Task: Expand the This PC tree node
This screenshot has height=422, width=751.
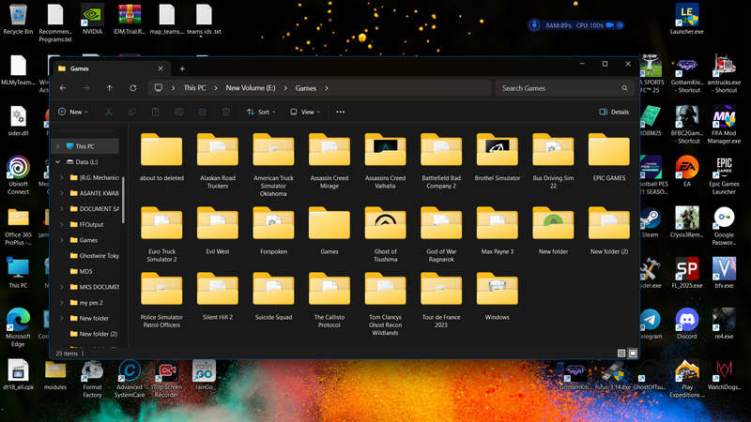Action: pyautogui.click(x=57, y=146)
